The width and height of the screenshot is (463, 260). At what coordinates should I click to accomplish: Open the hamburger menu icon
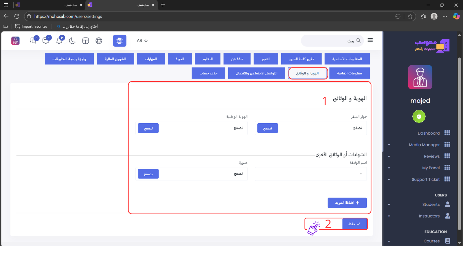click(x=370, y=40)
